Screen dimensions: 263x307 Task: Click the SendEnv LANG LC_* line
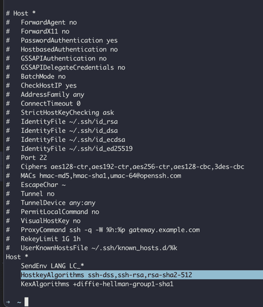click(x=52, y=266)
